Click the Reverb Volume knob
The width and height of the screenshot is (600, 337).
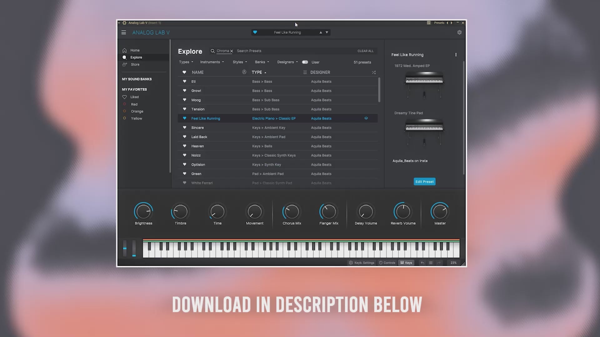coord(403,212)
